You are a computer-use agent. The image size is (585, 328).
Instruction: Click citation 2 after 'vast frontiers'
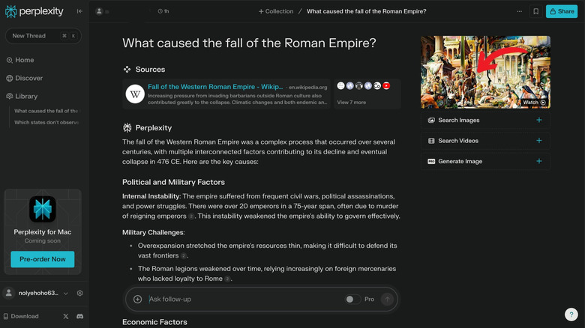pos(183,255)
